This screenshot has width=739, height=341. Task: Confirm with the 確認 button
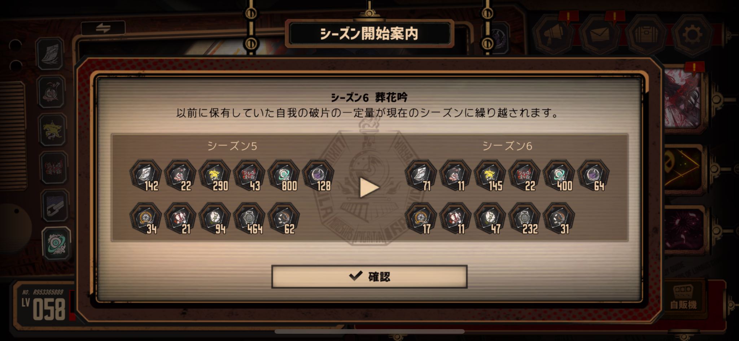point(369,277)
